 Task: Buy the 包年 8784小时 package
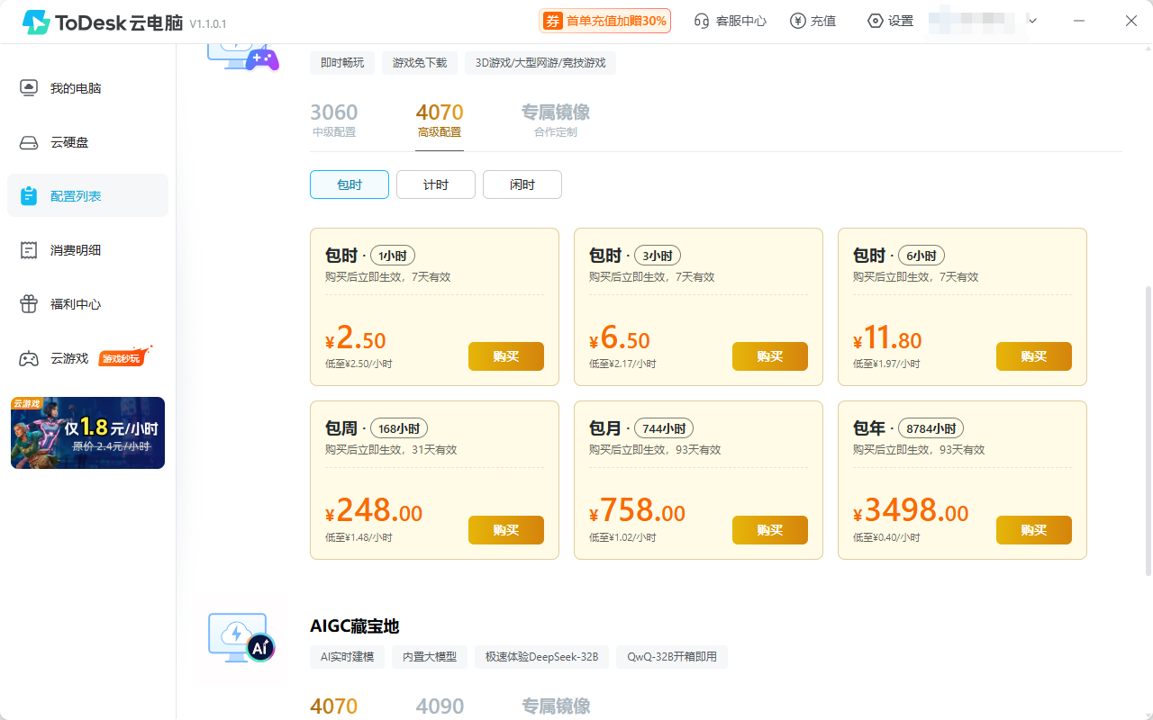1034,530
